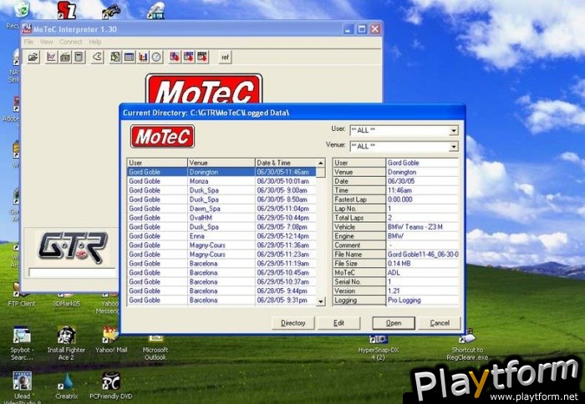Open the FTP Client desktop icon
The height and width of the screenshot is (404, 585).
click(x=22, y=298)
